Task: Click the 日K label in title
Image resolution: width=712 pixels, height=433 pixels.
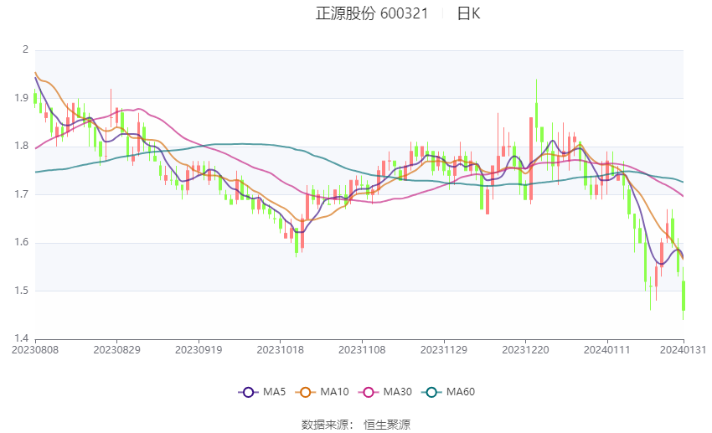Action: pos(468,13)
